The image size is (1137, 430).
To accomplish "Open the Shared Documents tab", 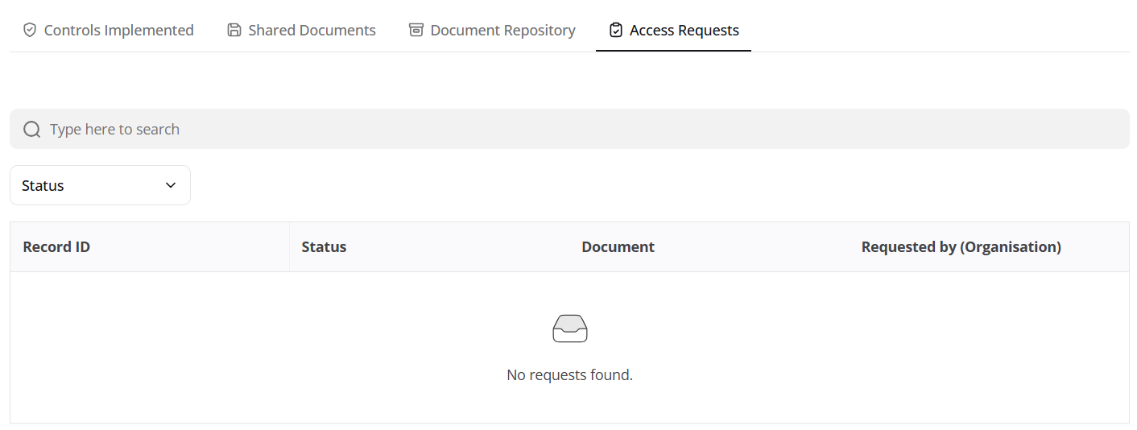I will 312,31.
